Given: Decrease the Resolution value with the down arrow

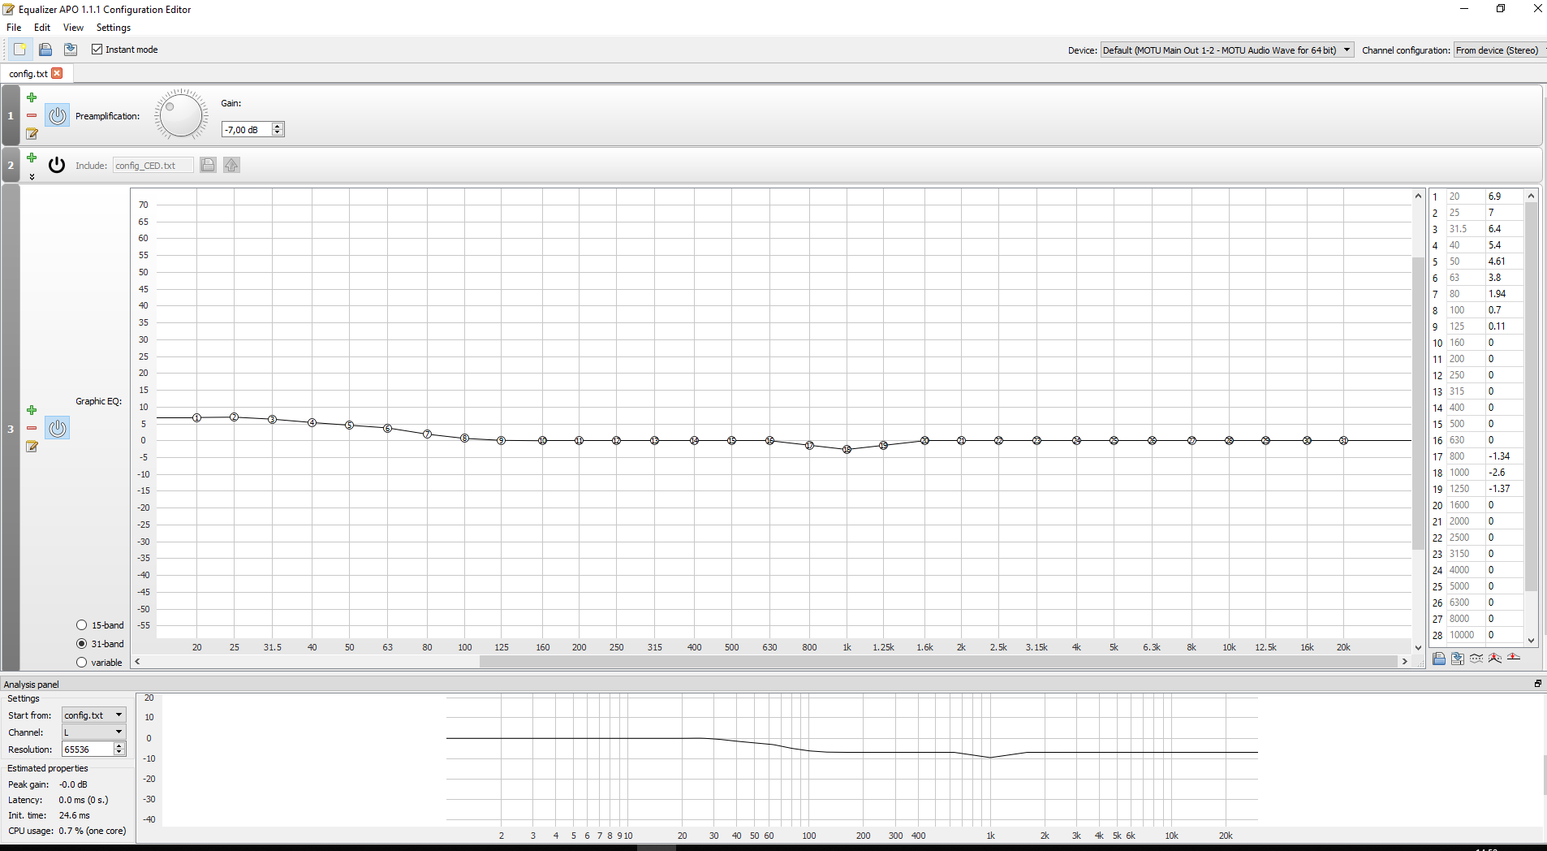Looking at the screenshot, I should pos(119,753).
